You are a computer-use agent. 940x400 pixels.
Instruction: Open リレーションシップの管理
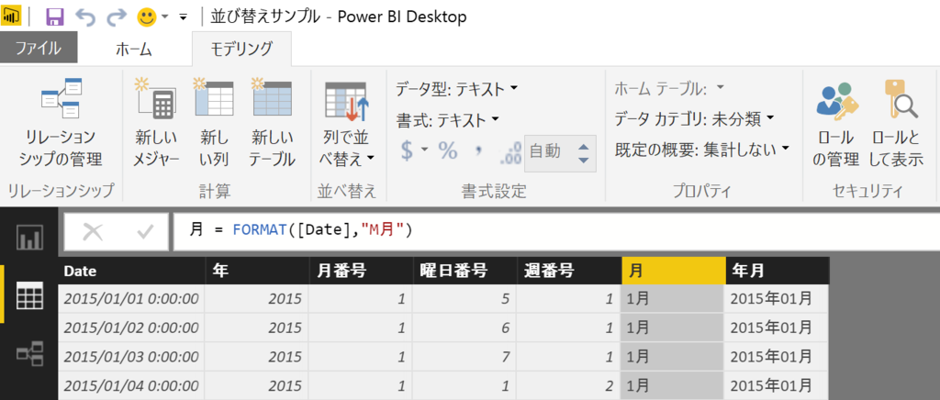pos(61,123)
